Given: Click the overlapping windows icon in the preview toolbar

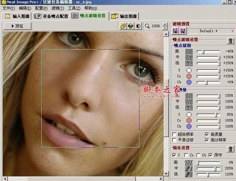Looking at the screenshot, I should coord(123,26).
